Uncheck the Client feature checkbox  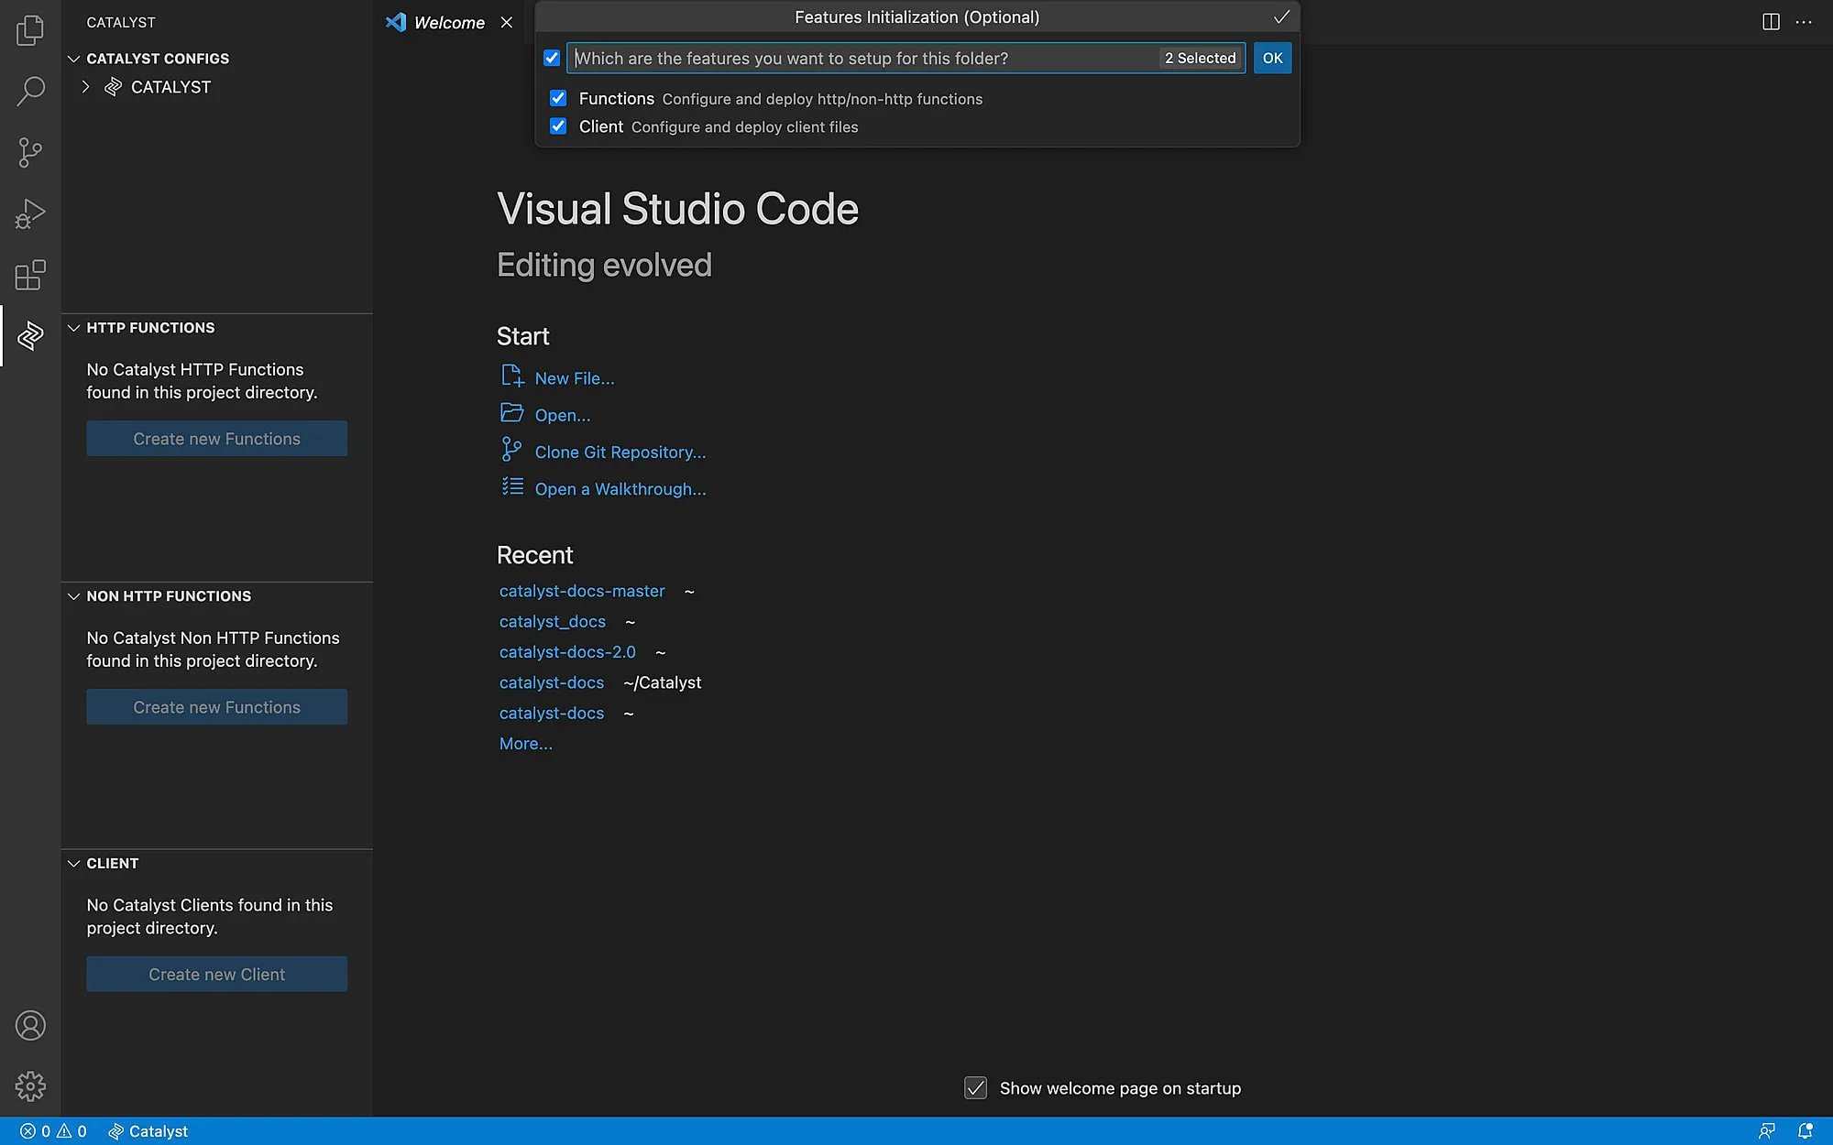(558, 126)
